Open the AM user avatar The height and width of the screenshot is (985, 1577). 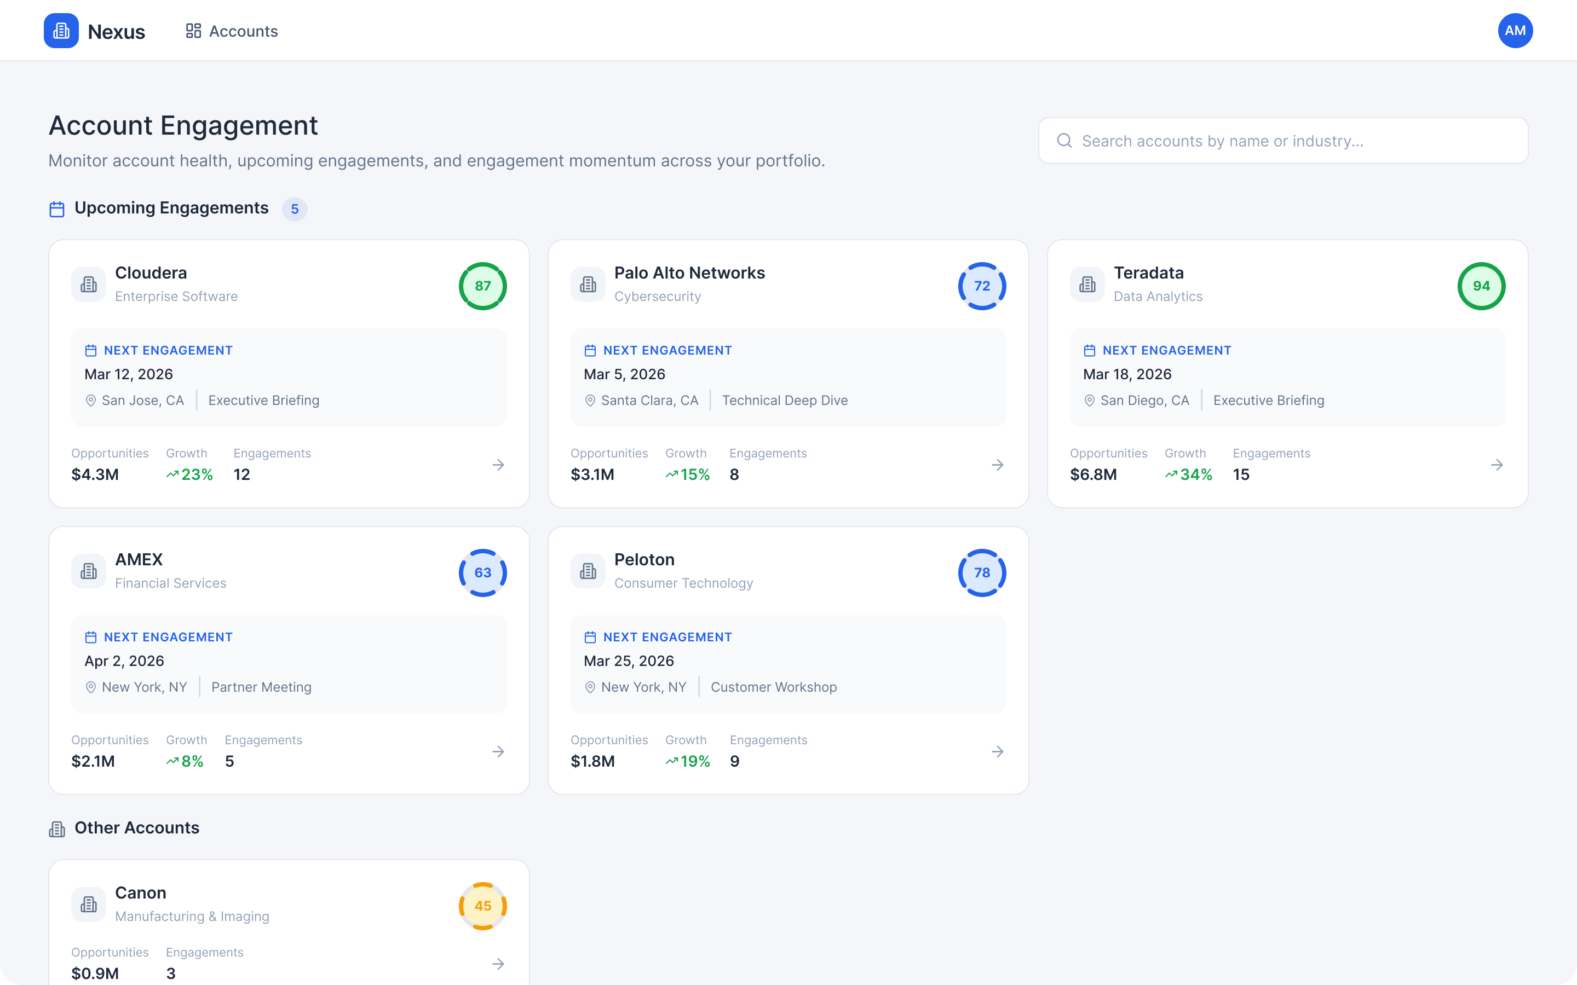coord(1515,31)
